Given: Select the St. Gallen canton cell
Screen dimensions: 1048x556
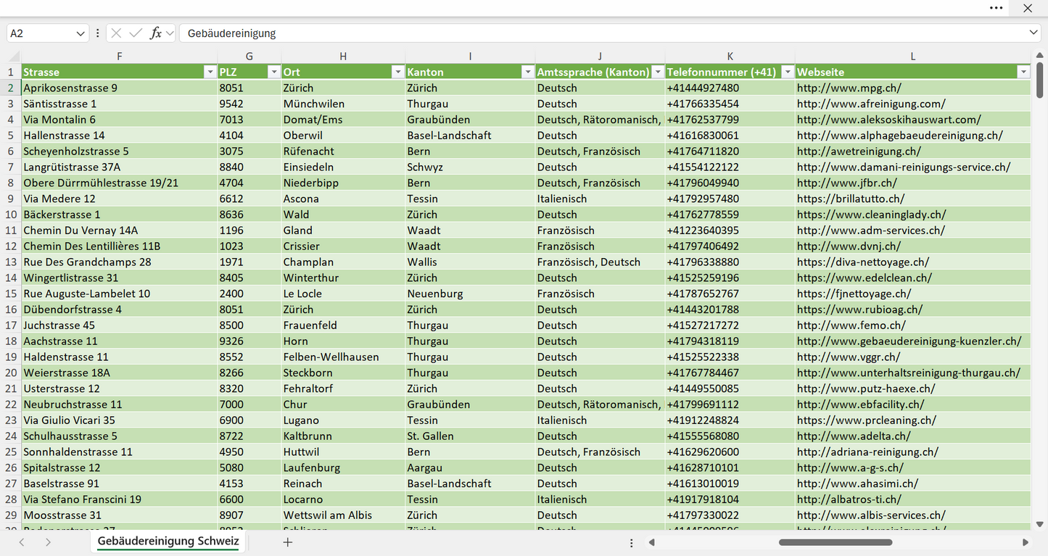Looking at the screenshot, I should click(x=470, y=436).
